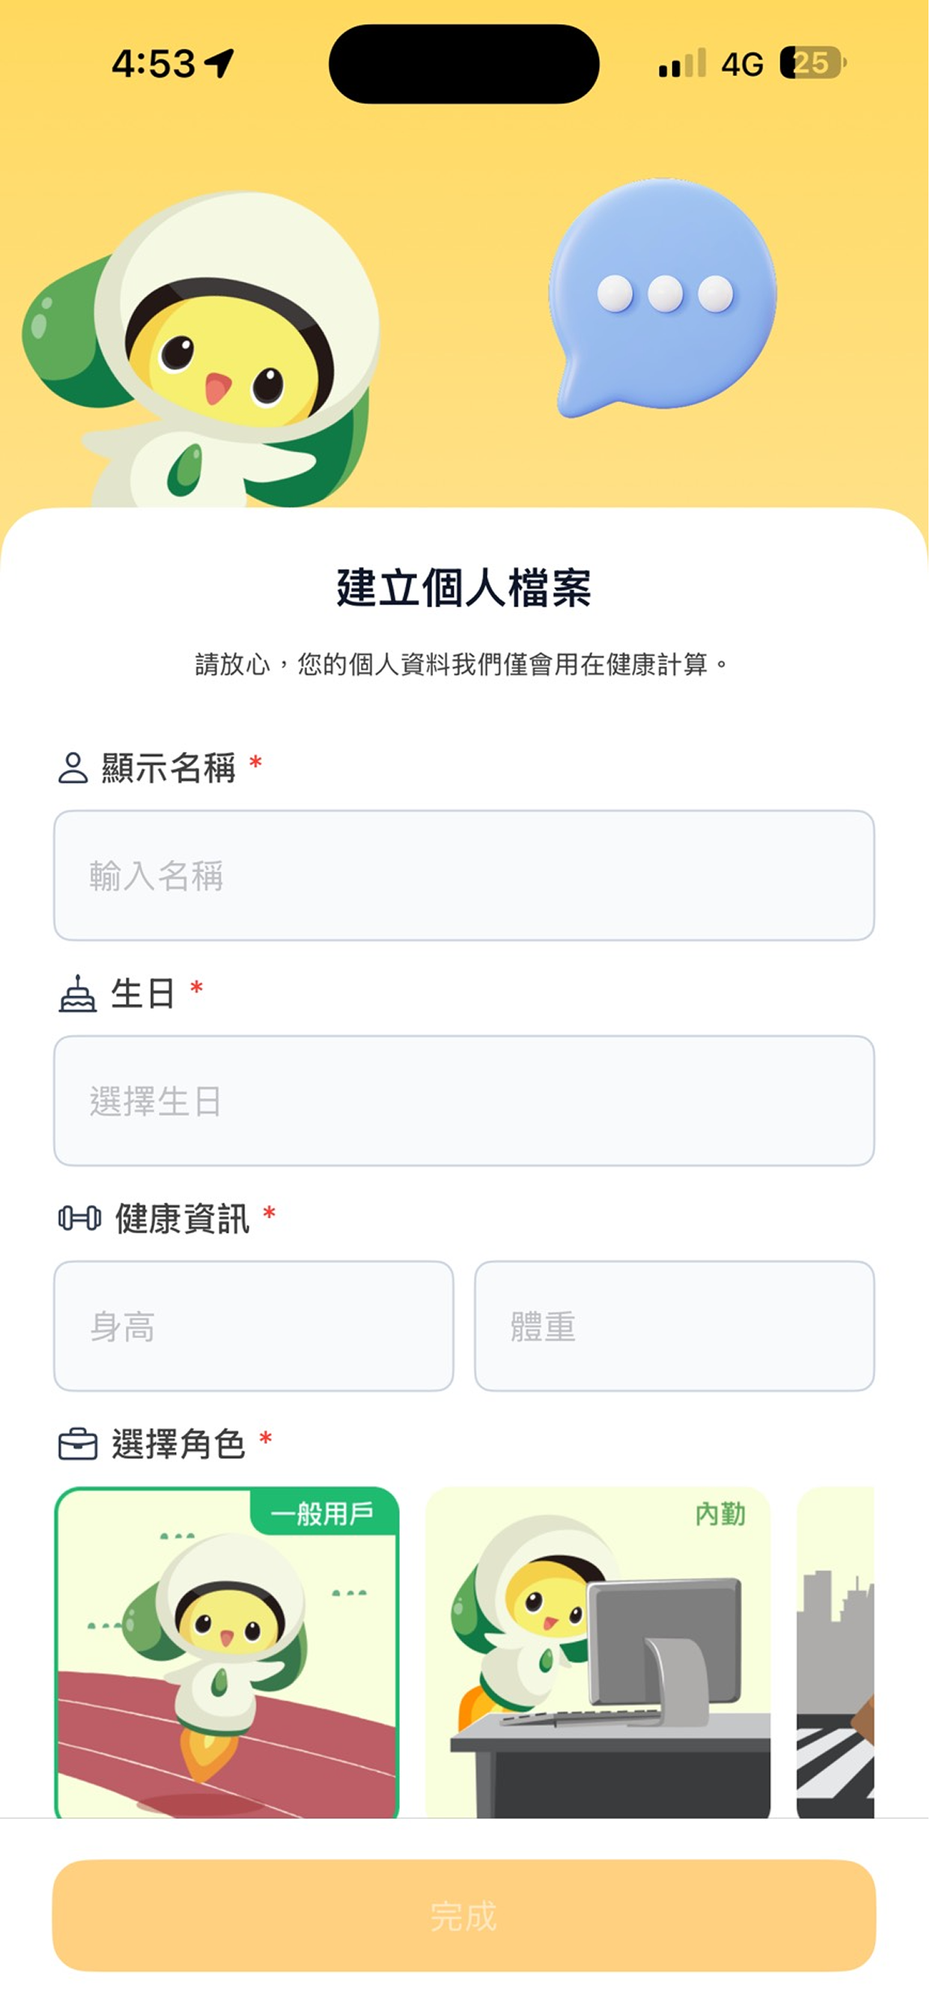The width and height of the screenshot is (930, 2013).
Task: Tap the mascot character at top
Action: 202,350
